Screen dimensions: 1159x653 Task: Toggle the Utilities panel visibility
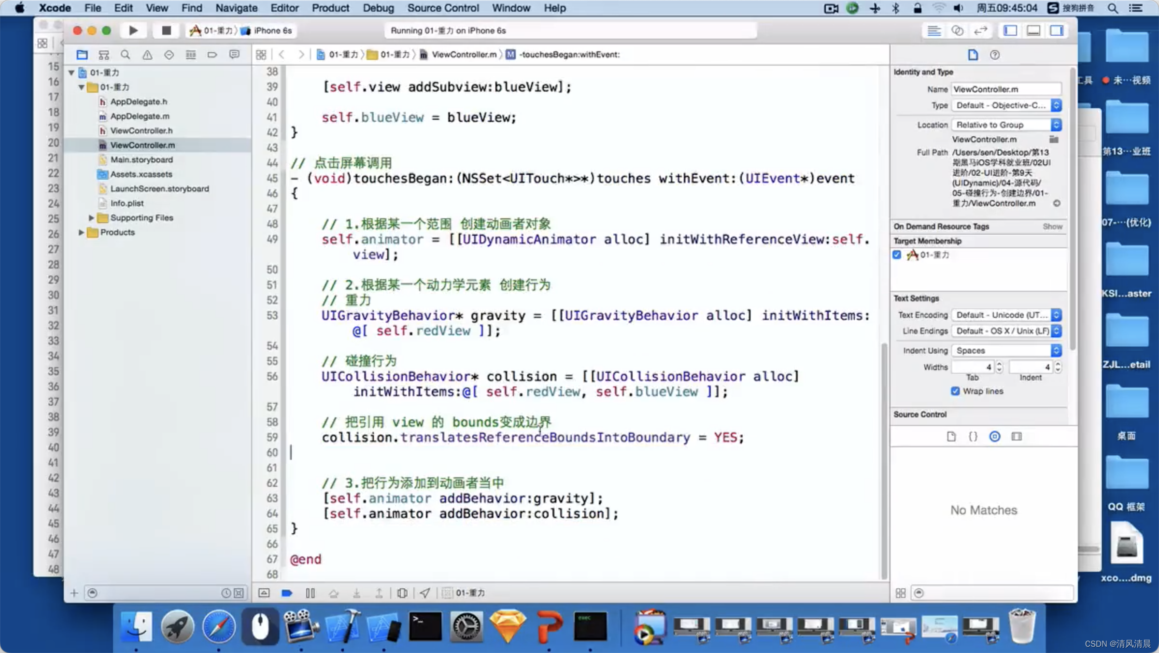(x=1057, y=31)
